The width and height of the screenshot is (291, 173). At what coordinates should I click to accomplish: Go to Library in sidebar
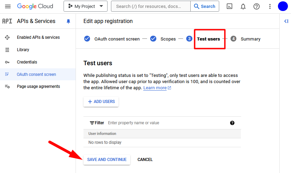23,50
